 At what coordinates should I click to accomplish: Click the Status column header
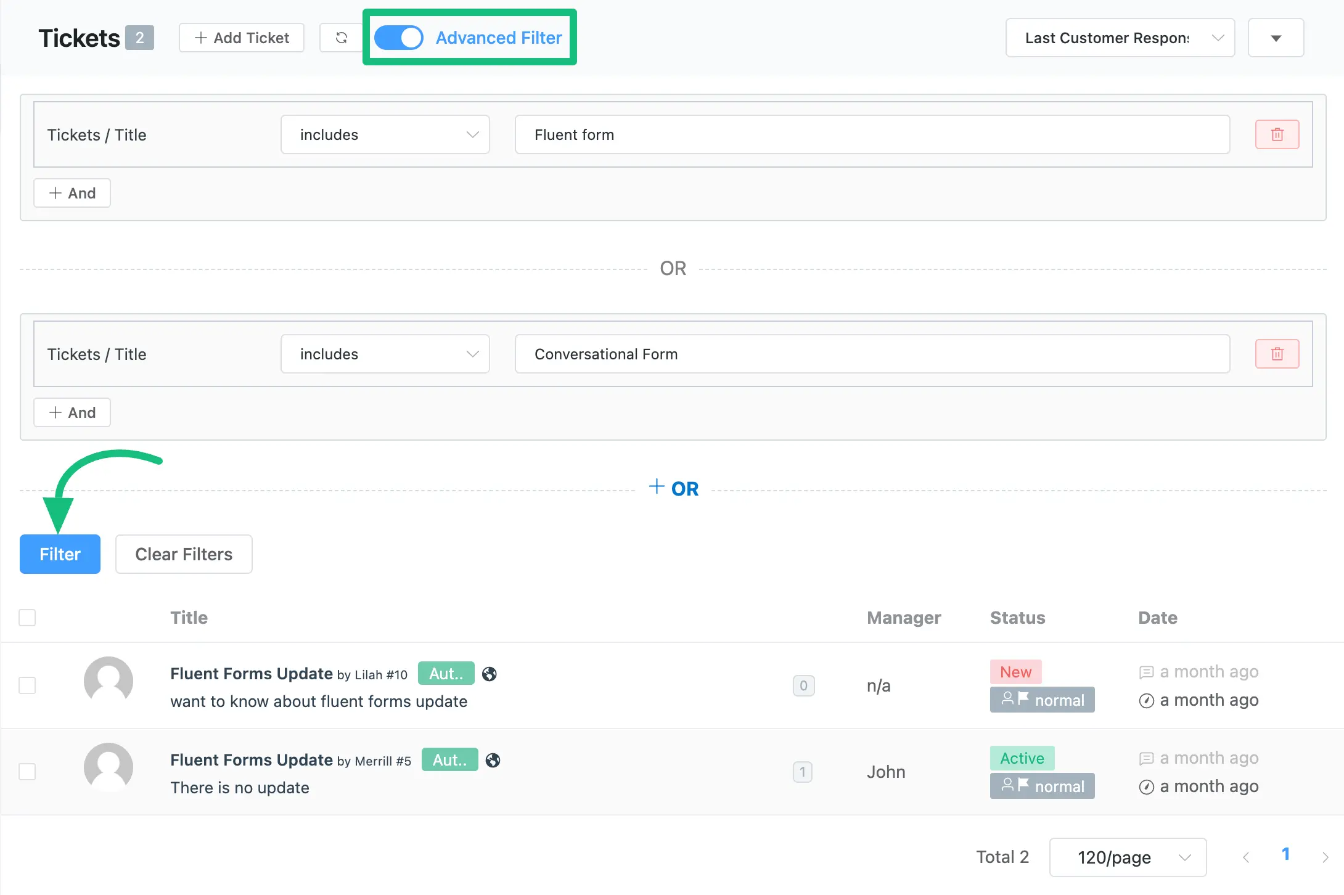point(1017,618)
